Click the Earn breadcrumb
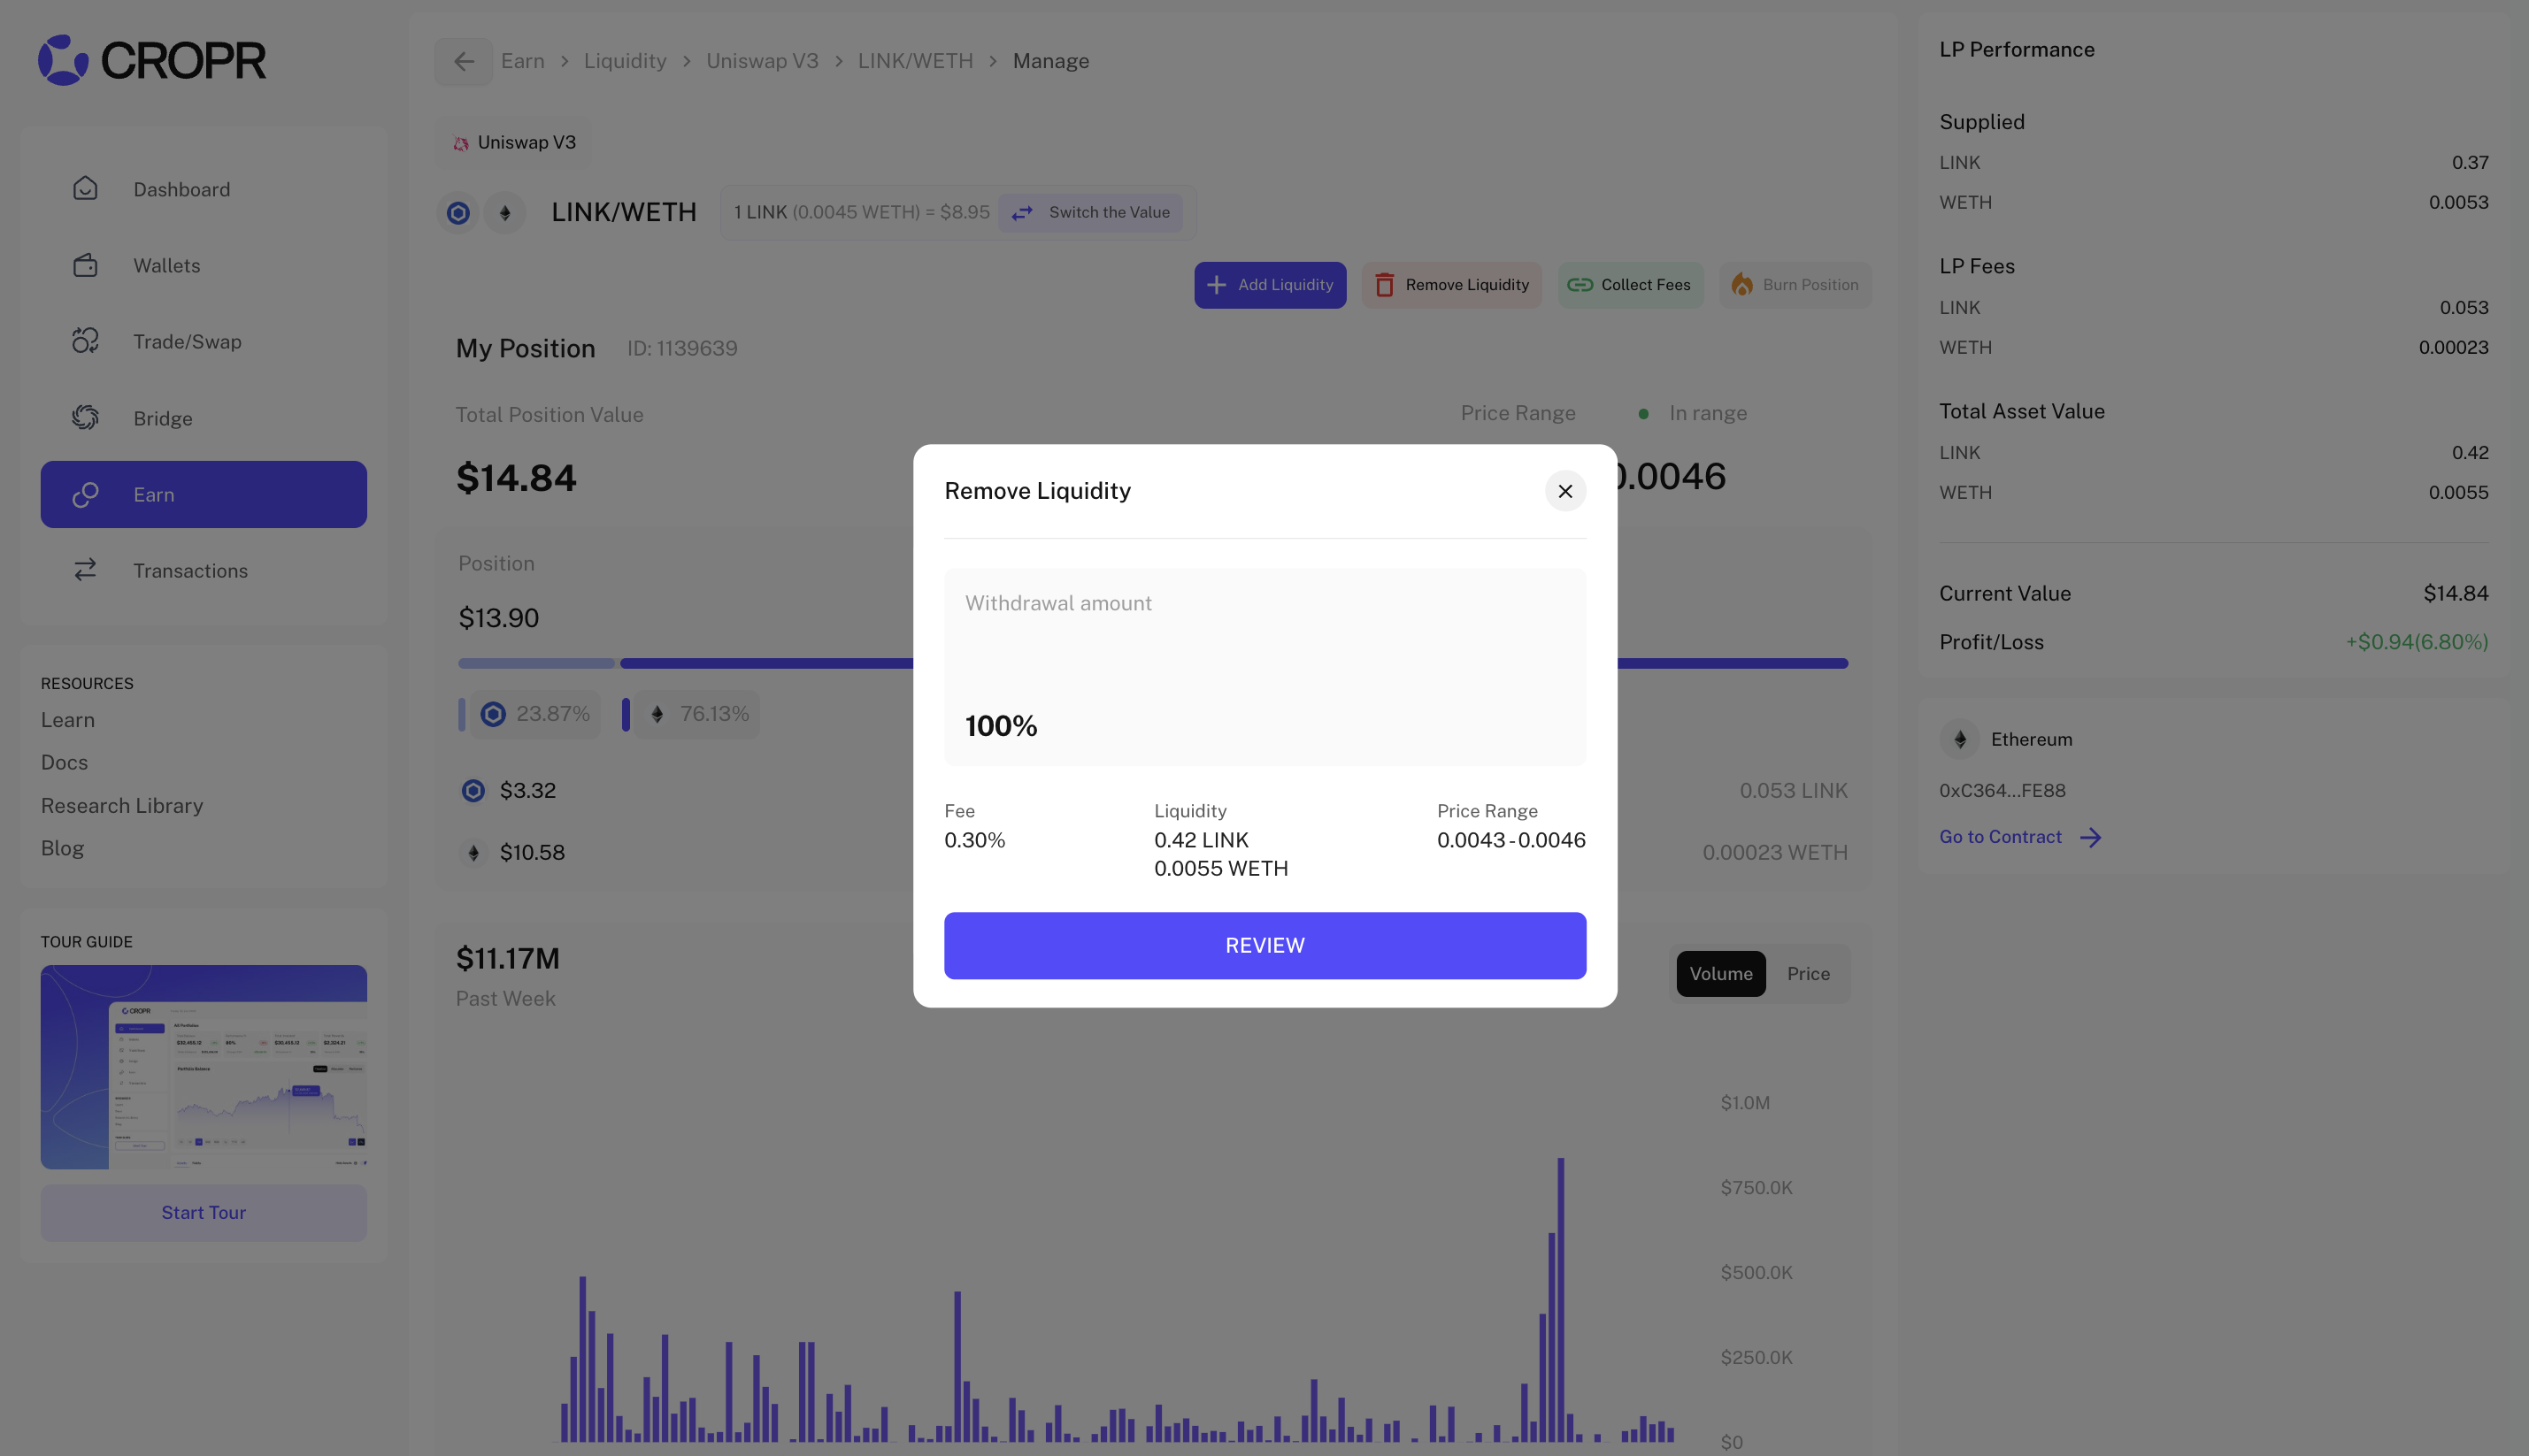2529x1456 pixels. pos(522,61)
